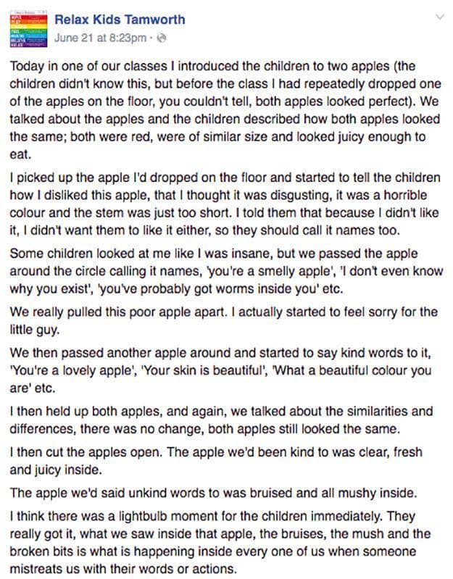This screenshot has width=453, height=579.
Task: Click the 'I then cut the apples open' paragraph
Action: coord(225,459)
